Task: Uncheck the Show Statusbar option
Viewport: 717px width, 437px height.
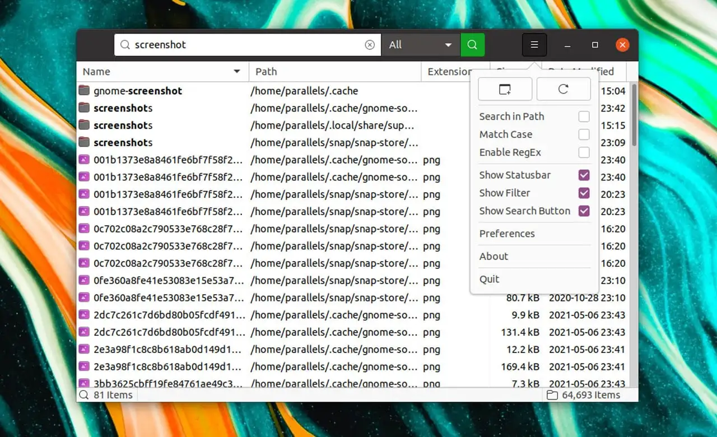Action: click(x=584, y=175)
